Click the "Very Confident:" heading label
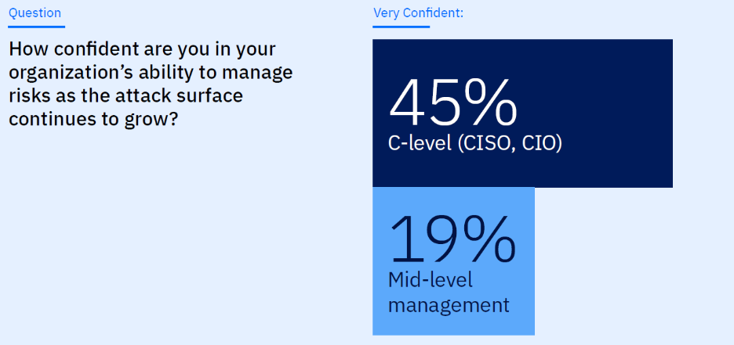 click(x=418, y=13)
